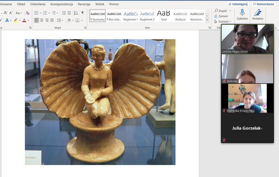Expand highlight color choices arrow
Image resolution: width=279 pixels, height=177 pixels.
pos(20,21)
